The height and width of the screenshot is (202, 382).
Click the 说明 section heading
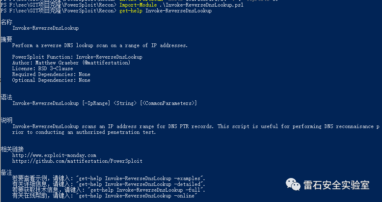tap(7, 120)
